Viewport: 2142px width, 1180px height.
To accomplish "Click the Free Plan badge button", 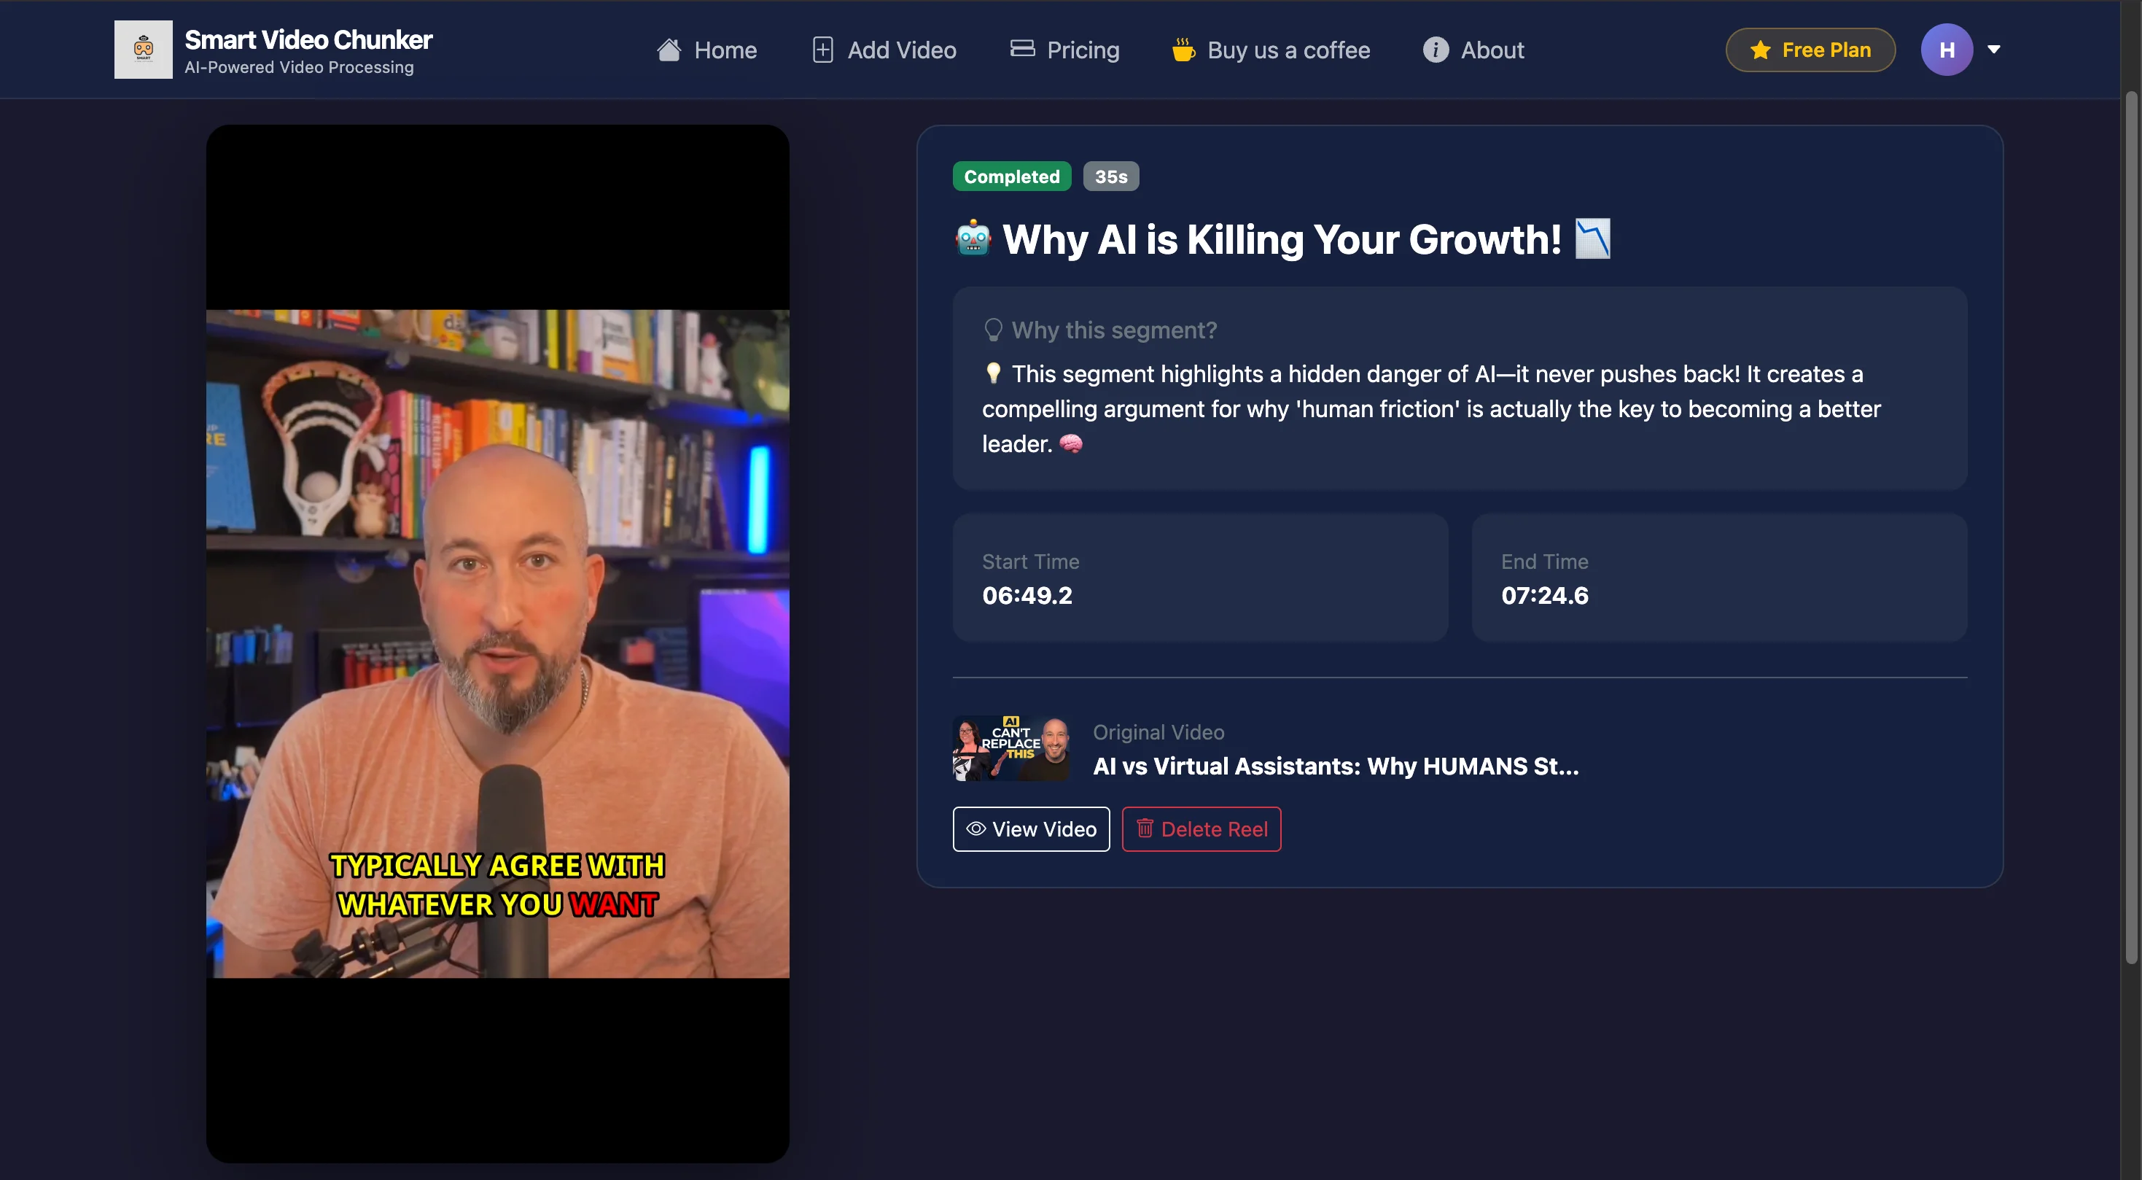I will 1810,50.
